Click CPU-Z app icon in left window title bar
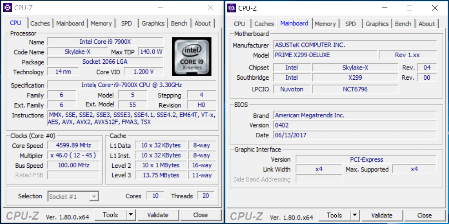449x224 pixels. pos(8,8)
